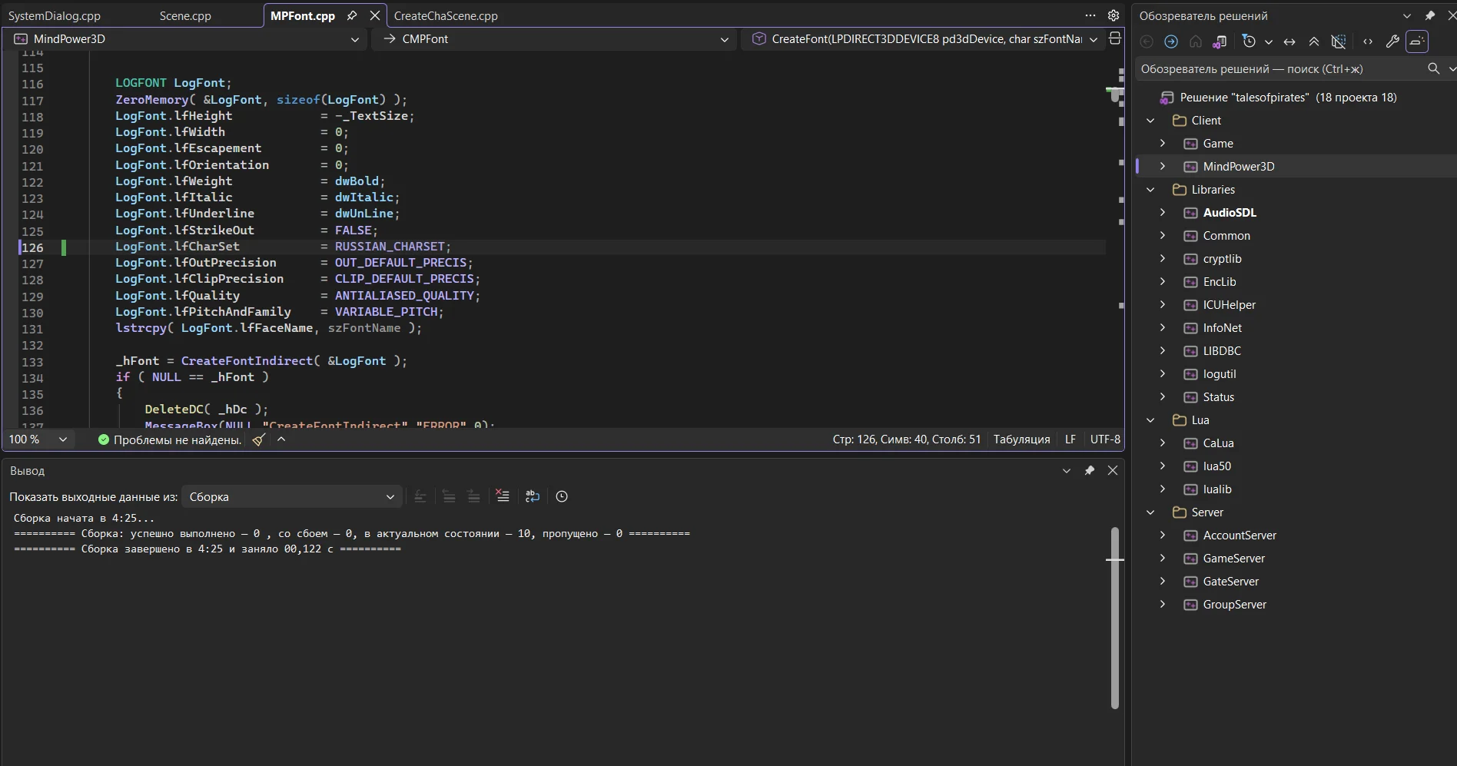Switch views using solution/folder view icon

coord(1220,41)
